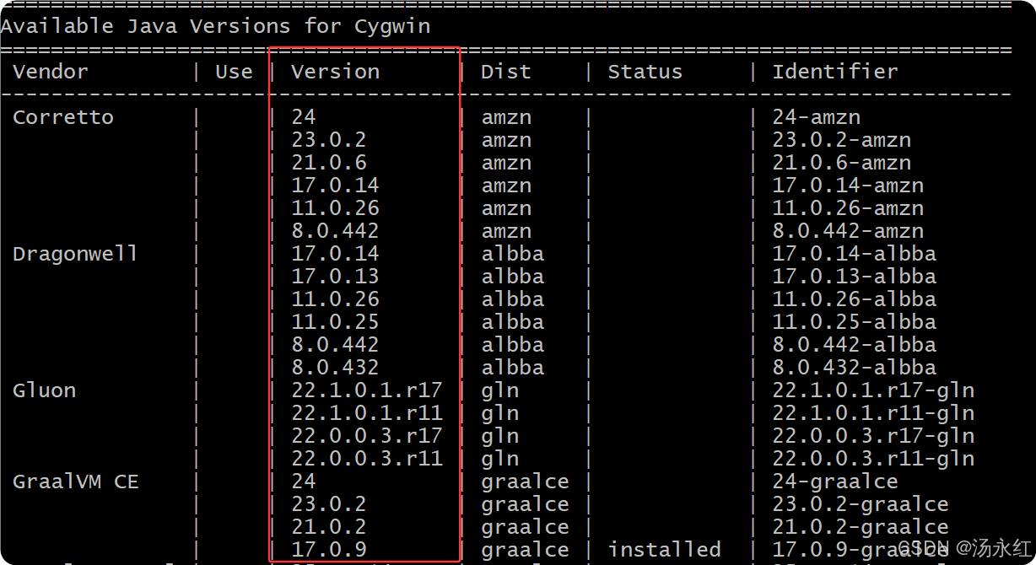
Task: Click identifier 22.0.0.3.r17-gln
Action: [873, 436]
